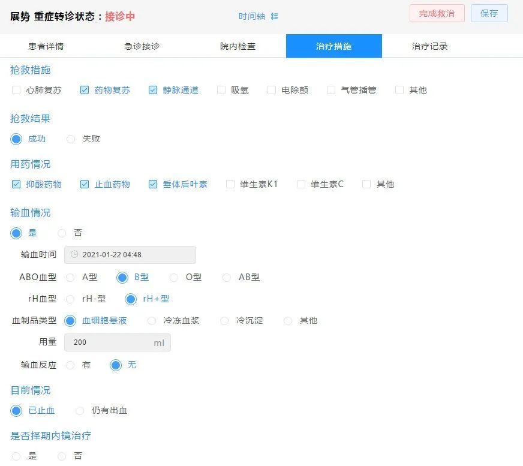Open the 治疗记录 tab
The width and height of the screenshot is (523, 466).
click(x=429, y=46)
